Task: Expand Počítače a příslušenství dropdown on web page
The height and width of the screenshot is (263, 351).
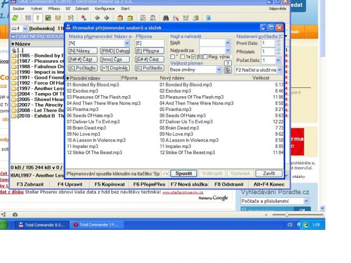Action: pos(306,201)
